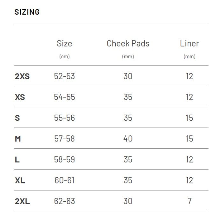Click the 2XS row label
This screenshot has height=223, width=223.
tap(22, 76)
